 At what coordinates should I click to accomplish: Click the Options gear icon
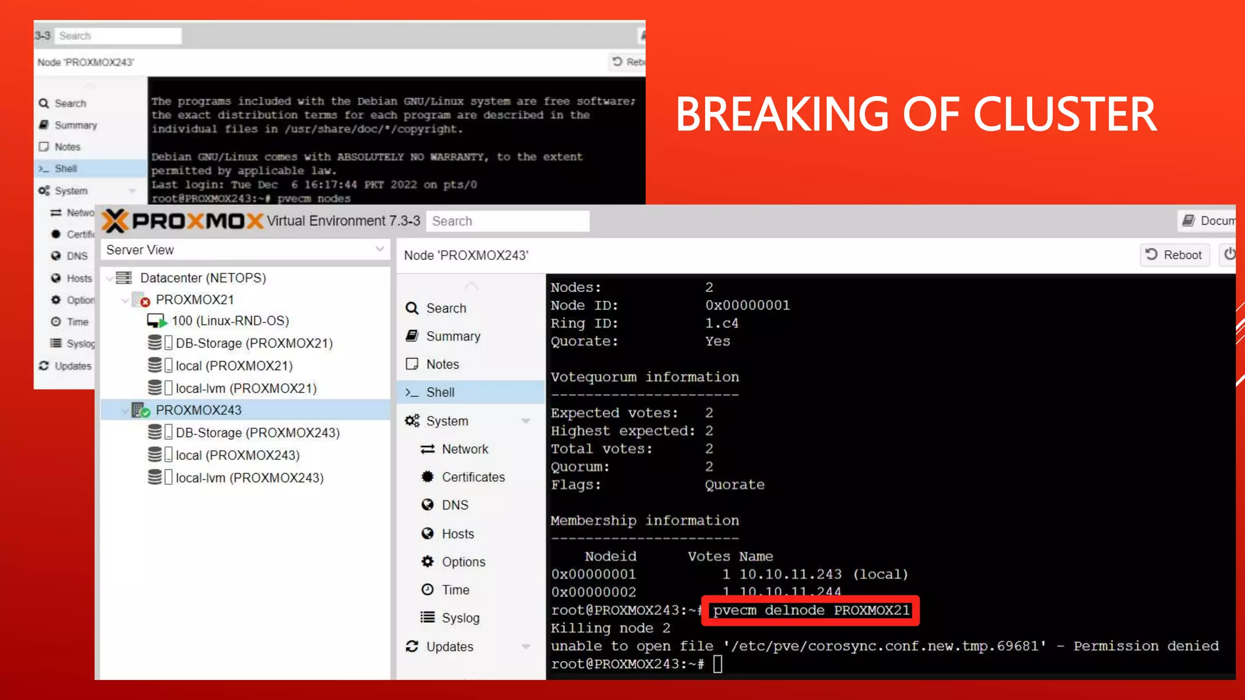click(428, 561)
